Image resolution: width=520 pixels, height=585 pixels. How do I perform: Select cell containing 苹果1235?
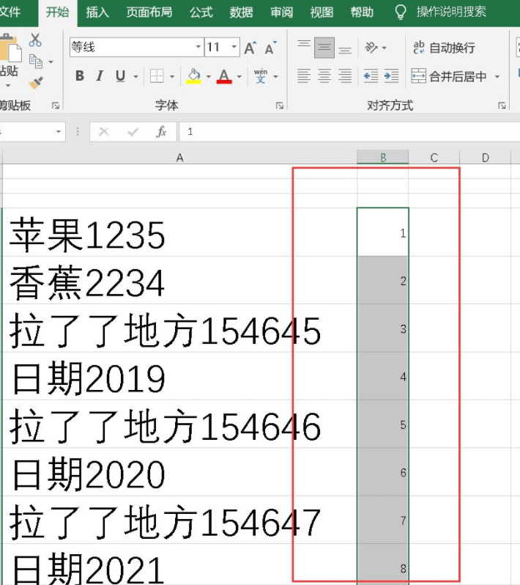tap(179, 232)
